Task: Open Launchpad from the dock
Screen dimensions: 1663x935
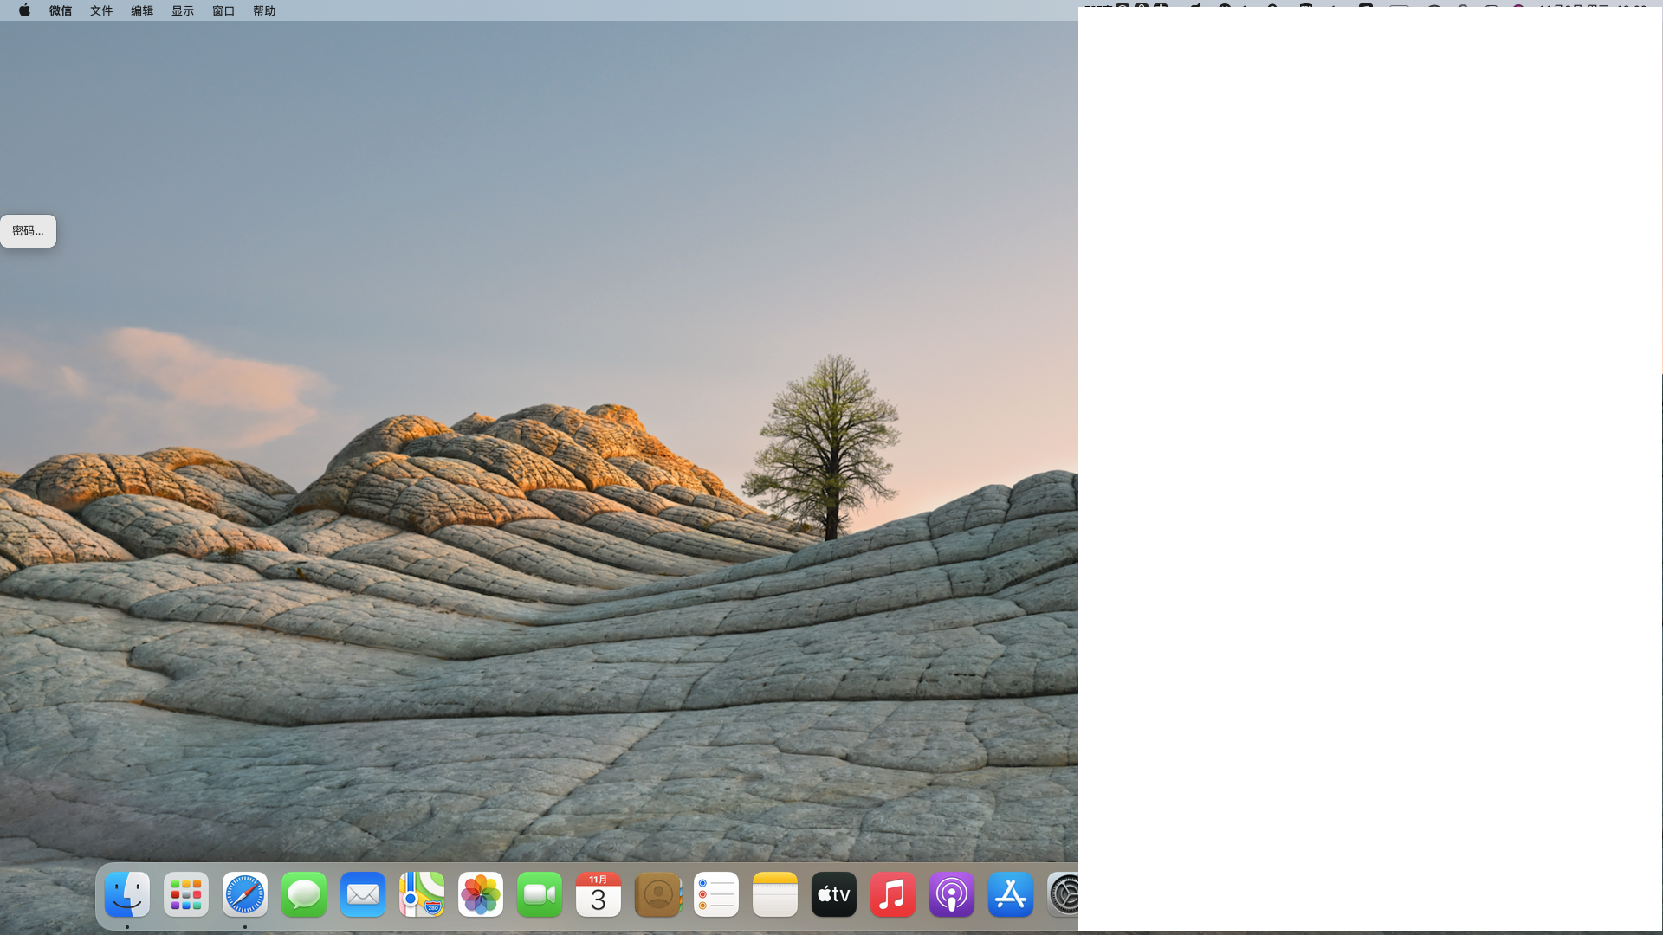Action: pyautogui.click(x=186, y=895)
